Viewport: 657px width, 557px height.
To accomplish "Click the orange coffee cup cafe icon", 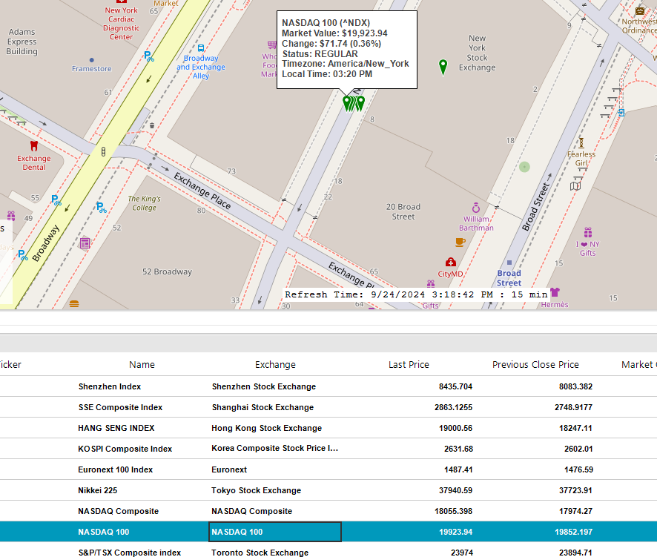I will 460,242.
